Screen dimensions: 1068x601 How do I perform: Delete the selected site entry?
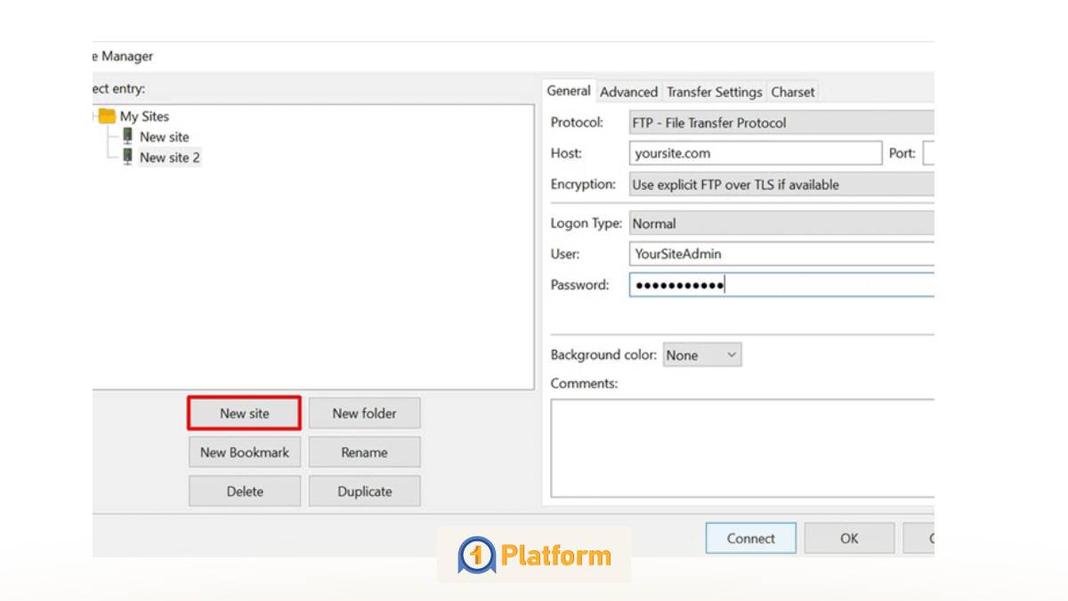[244, 491]
